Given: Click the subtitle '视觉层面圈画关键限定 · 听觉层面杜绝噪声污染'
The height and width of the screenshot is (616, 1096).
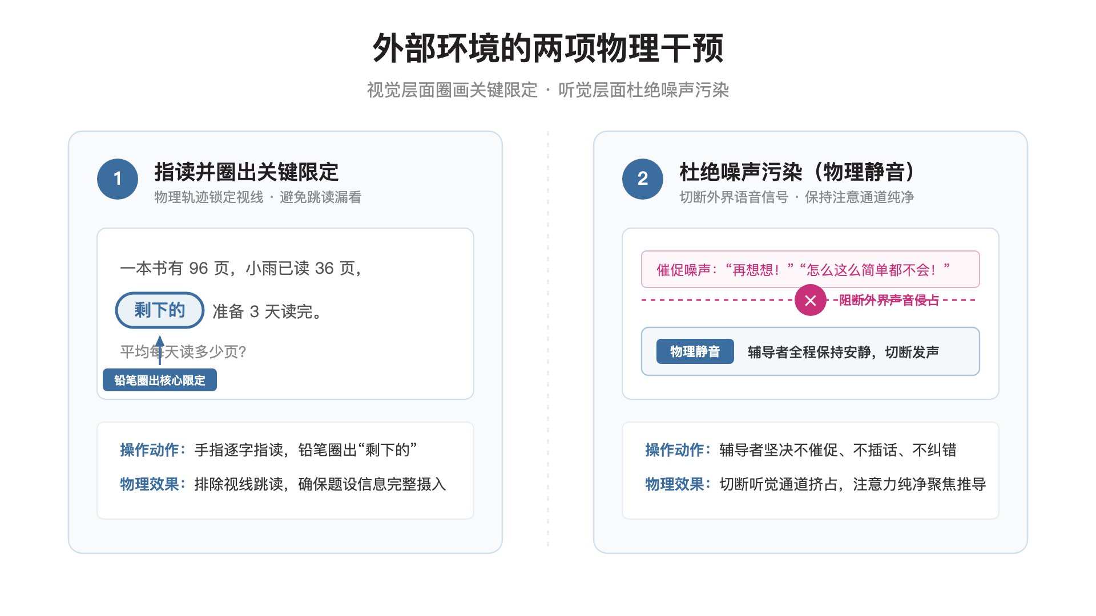Looking at the screenshot, I should click(548, 90).
